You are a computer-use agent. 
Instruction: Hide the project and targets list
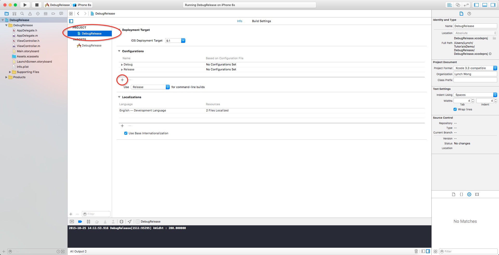[x=71, y=21]
